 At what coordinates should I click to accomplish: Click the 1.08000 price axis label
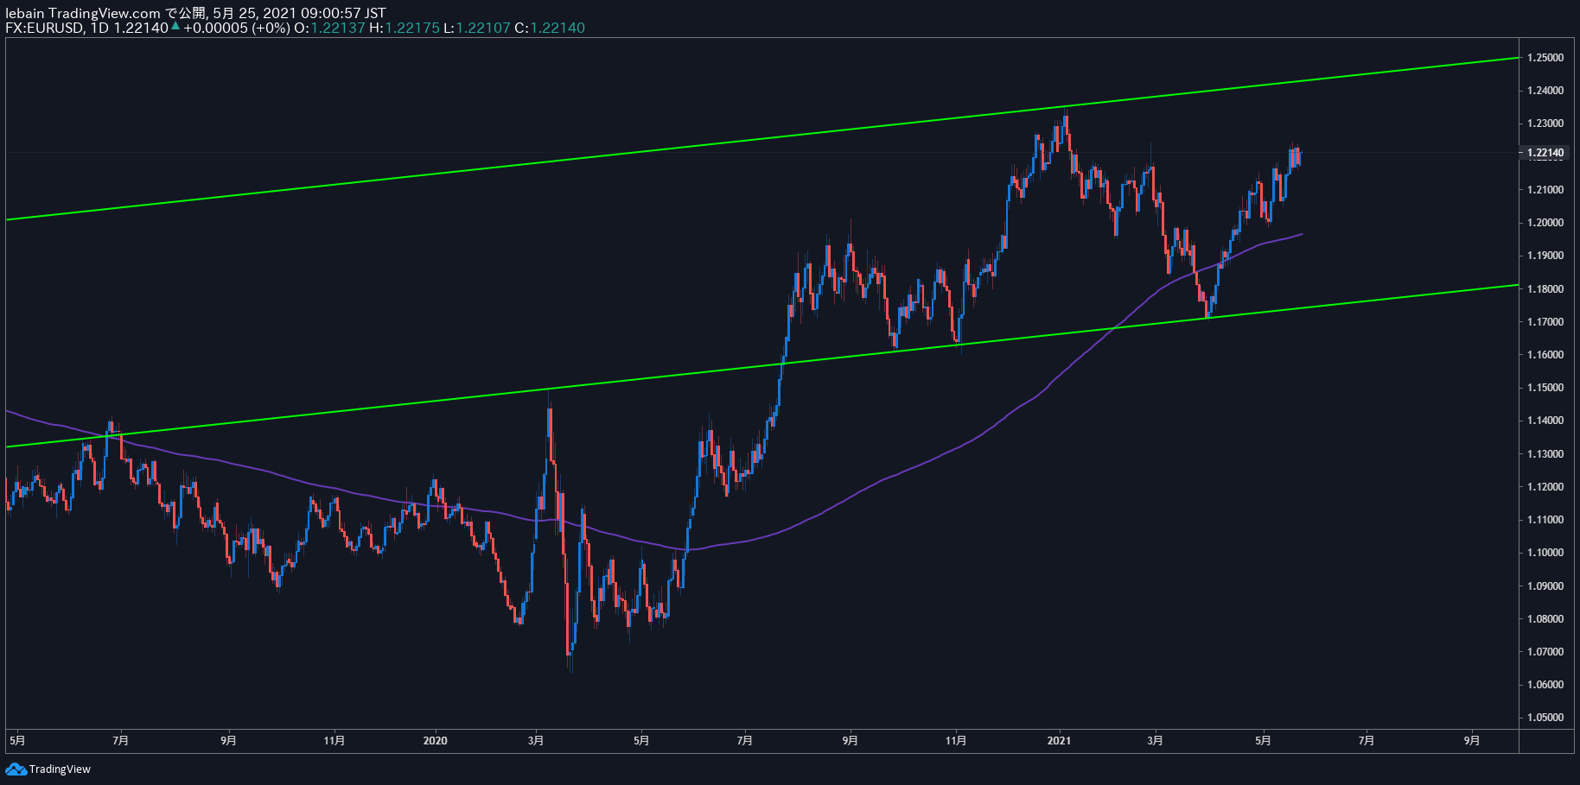point(1545,619)
